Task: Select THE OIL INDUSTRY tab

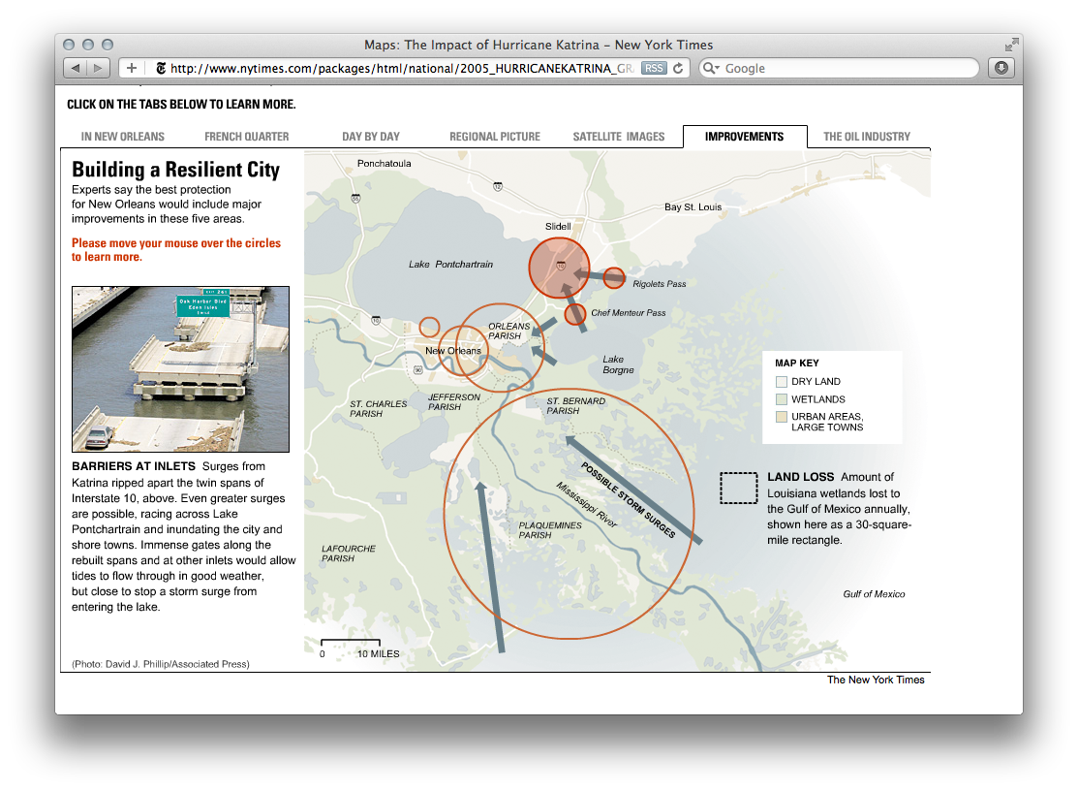Action: [867, 137]
